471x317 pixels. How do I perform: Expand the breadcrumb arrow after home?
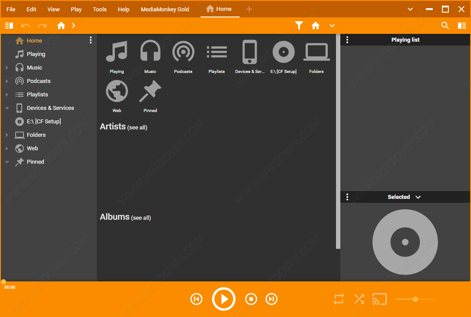point(74,26)
